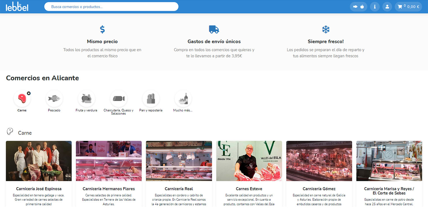Click the steak icon next to Carne heading

tap(10, 132)
